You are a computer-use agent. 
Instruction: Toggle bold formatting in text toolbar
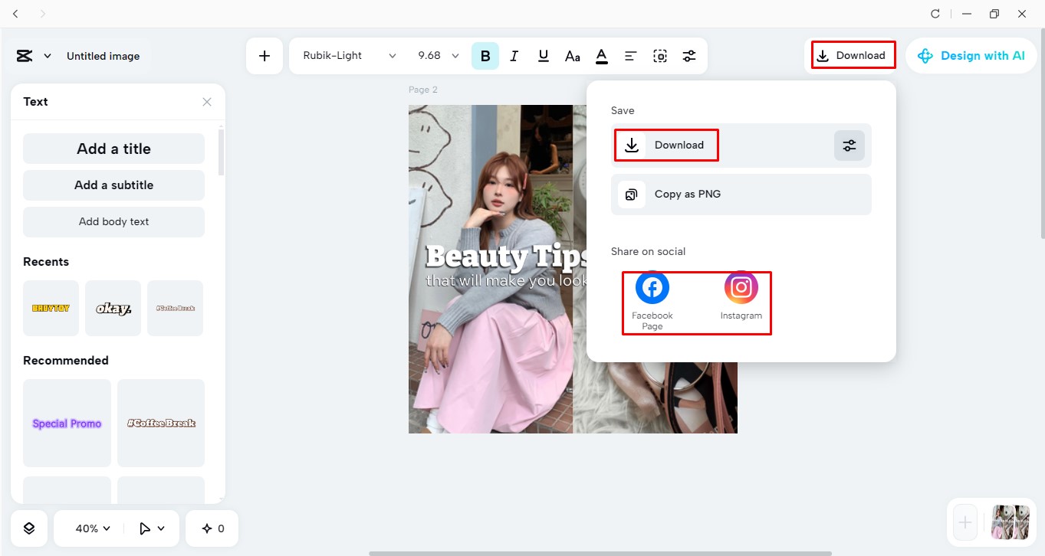click(485, 56)
